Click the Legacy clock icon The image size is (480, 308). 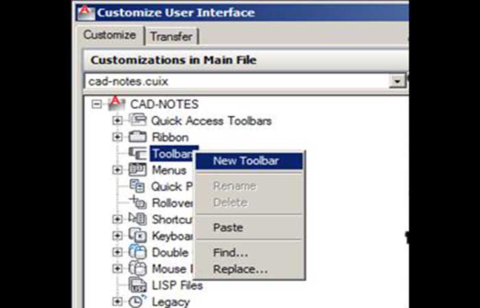click(x=138, y=301)
